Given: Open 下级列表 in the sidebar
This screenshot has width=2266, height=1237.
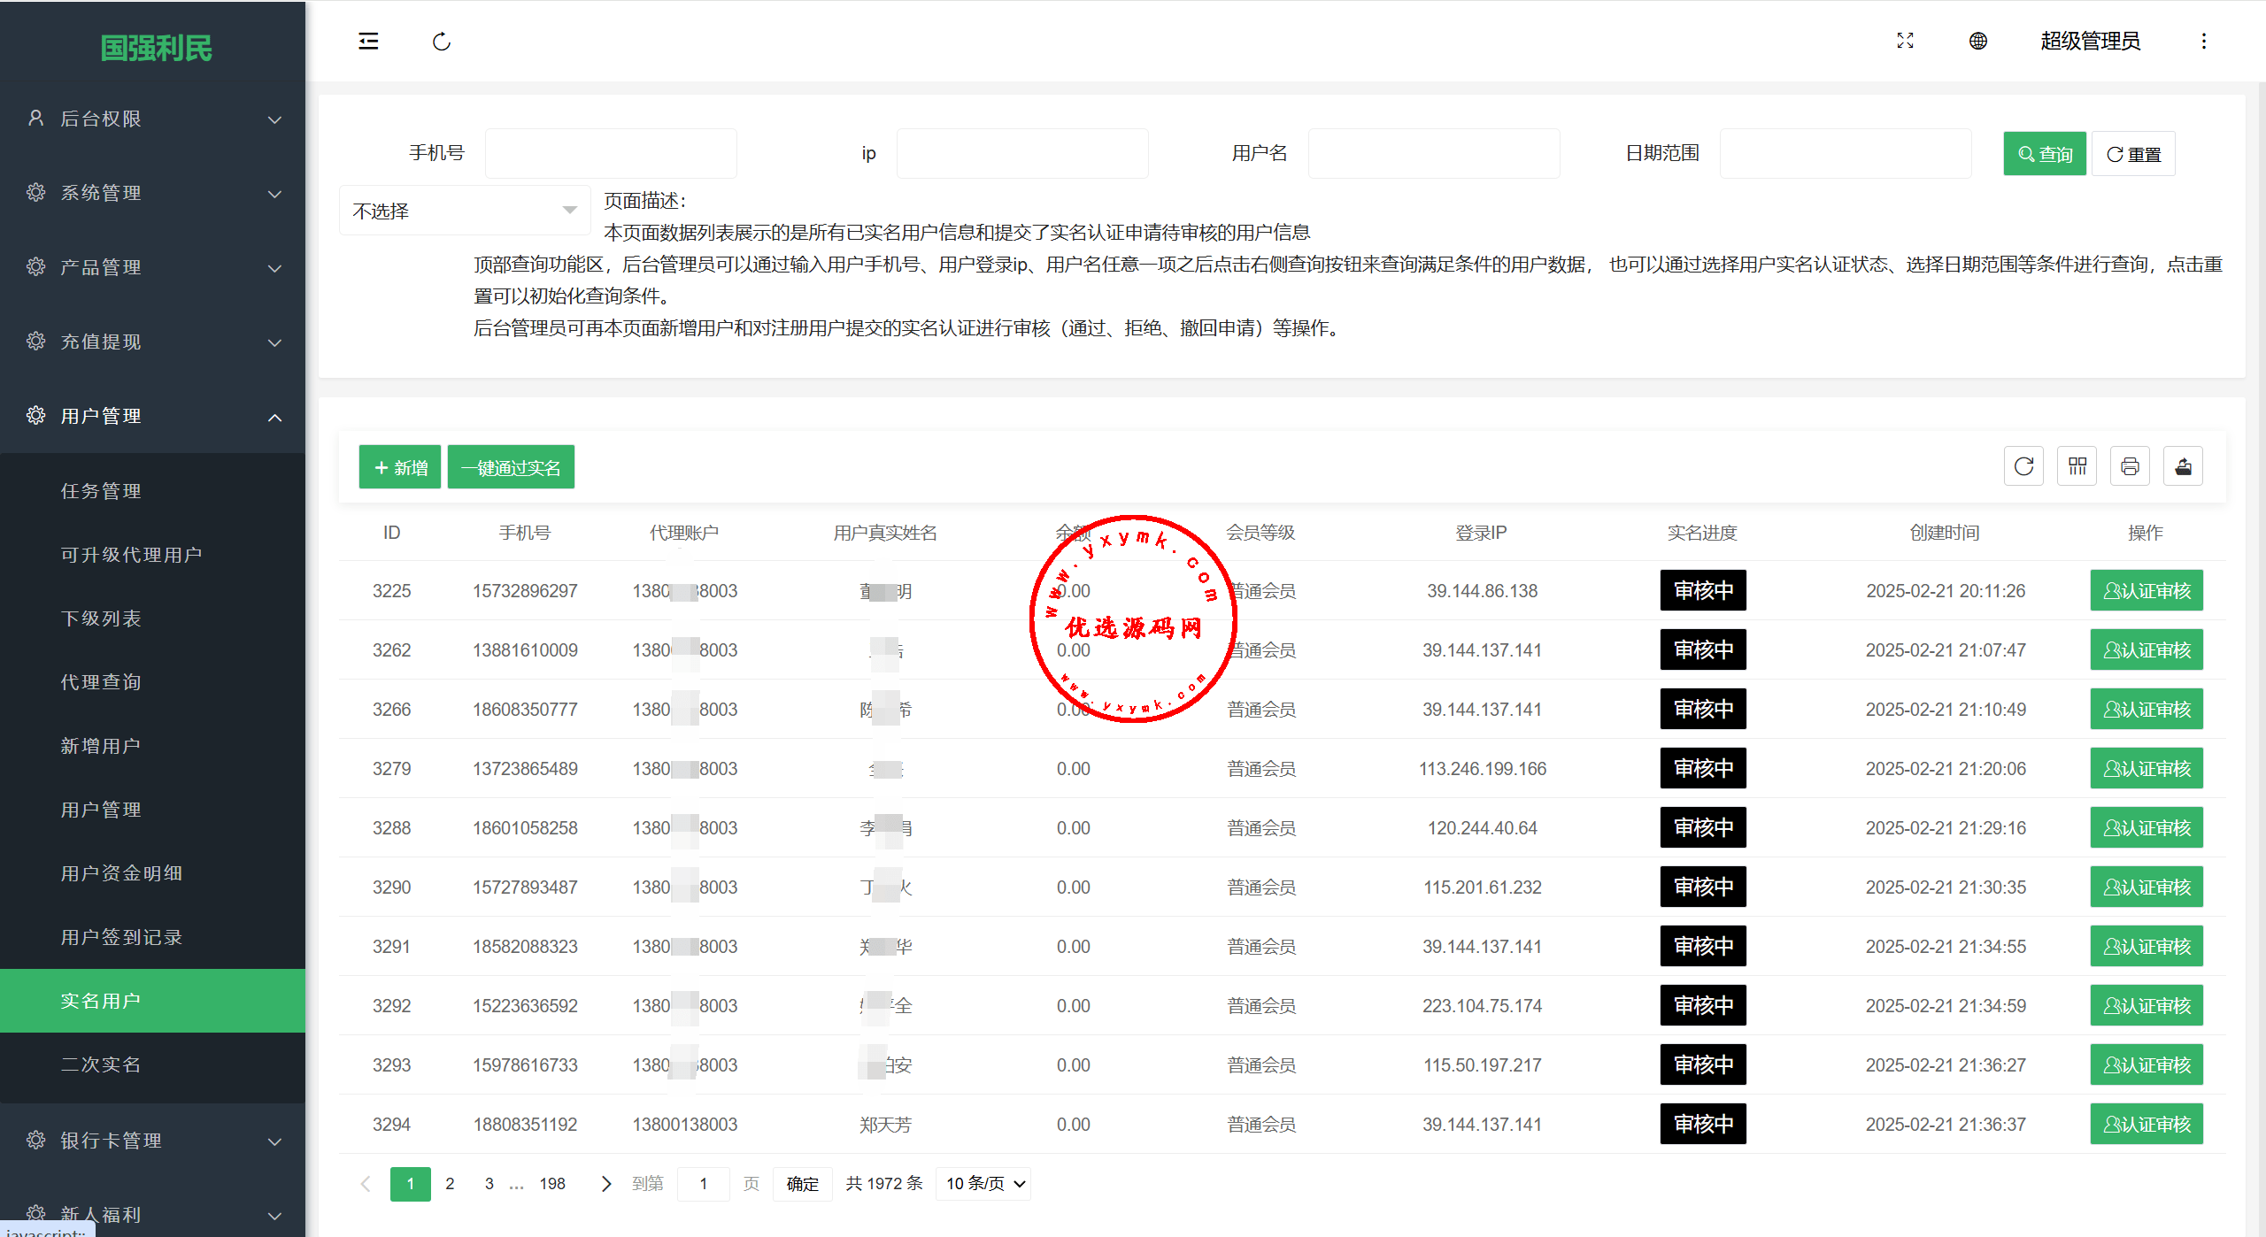Looking at the screenshot, I should 153,618.
